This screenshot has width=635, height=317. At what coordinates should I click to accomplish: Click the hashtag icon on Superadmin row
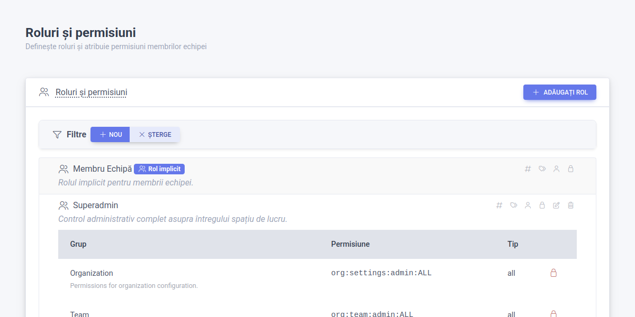(x=499, y=205)
